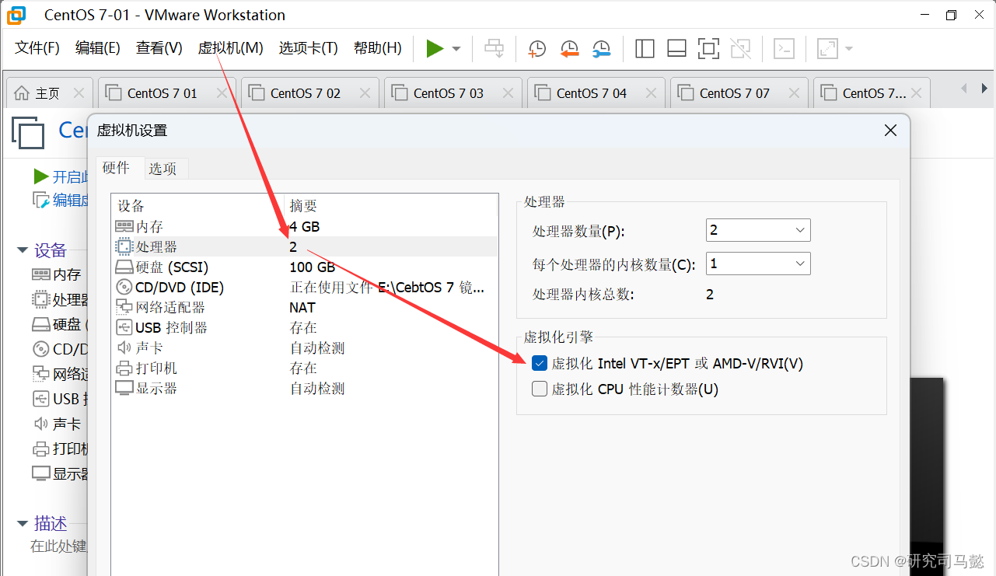Select 处理器 row in device list
Screen dimensions: 996x576
(x=304, y=247)
